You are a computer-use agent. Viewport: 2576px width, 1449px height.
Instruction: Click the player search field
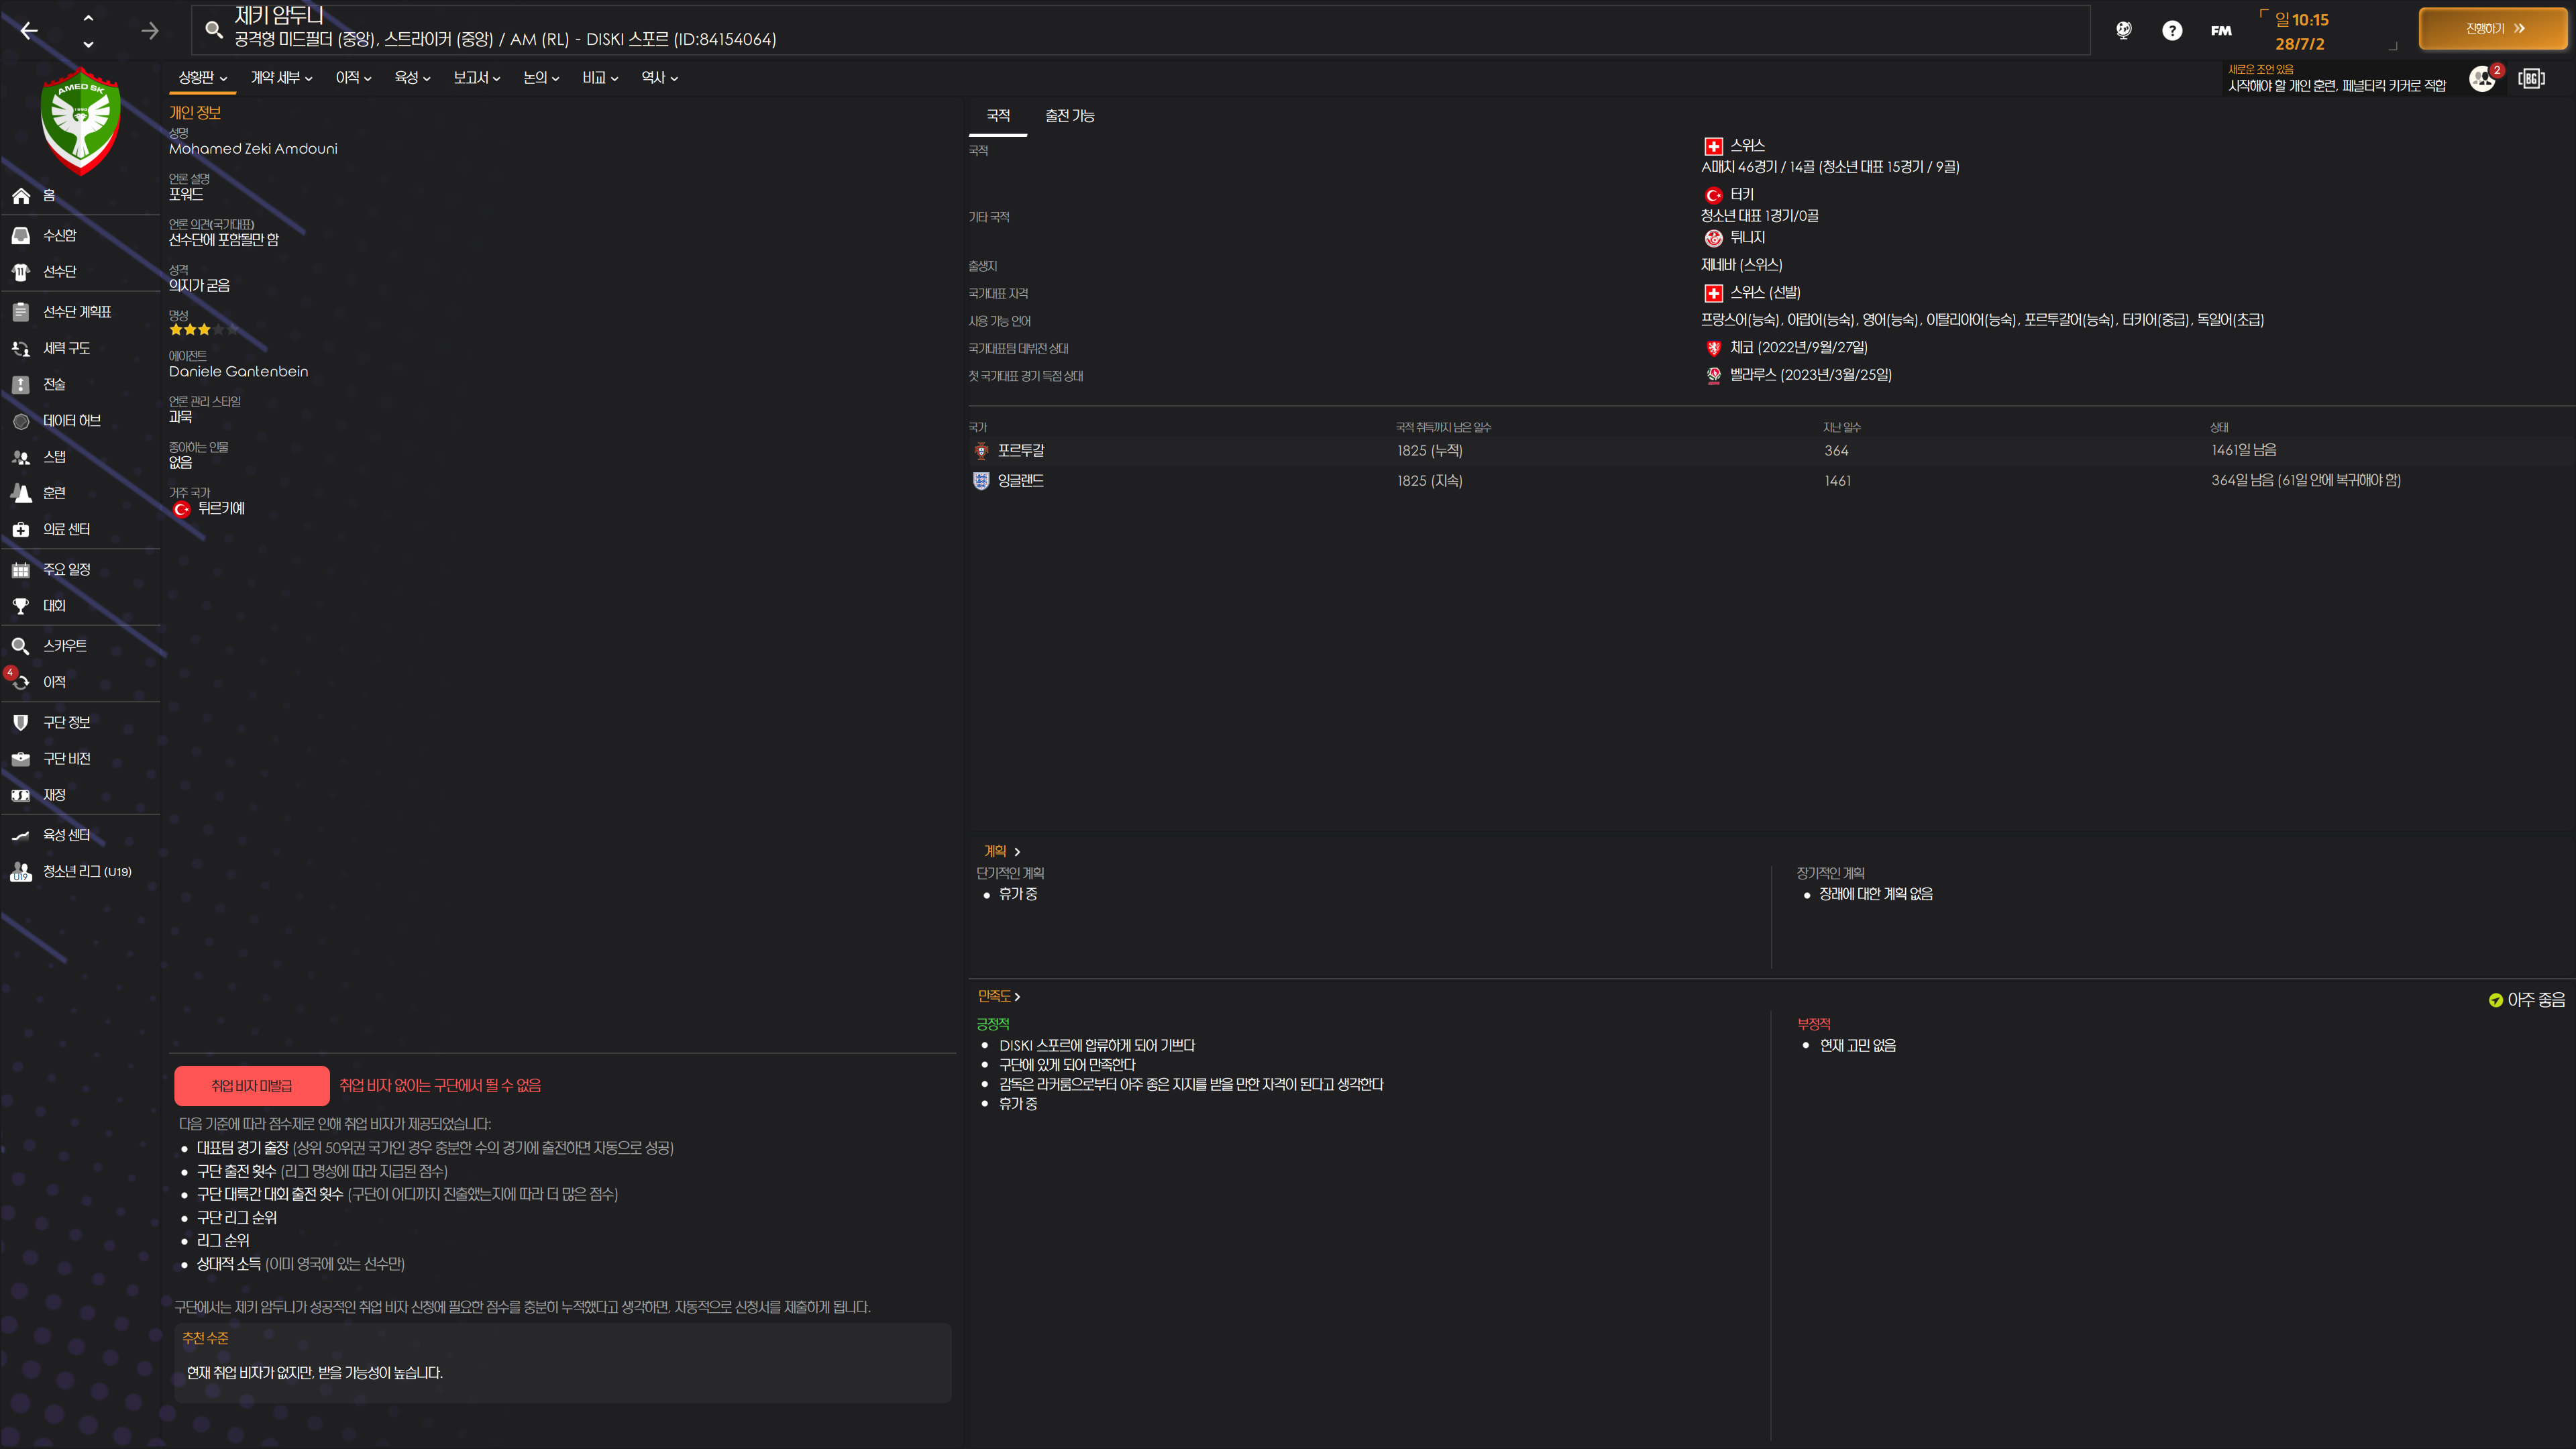(1140, 30)
